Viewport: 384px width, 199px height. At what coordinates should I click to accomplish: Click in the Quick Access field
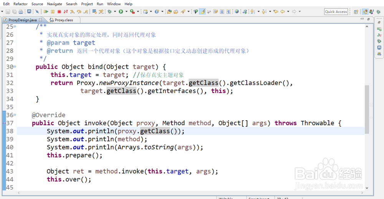[x=336, y=12]
